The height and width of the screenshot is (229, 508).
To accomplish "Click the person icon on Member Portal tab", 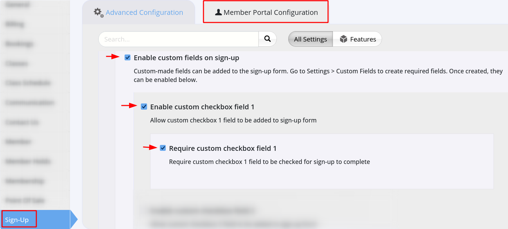I will point(218,12).
